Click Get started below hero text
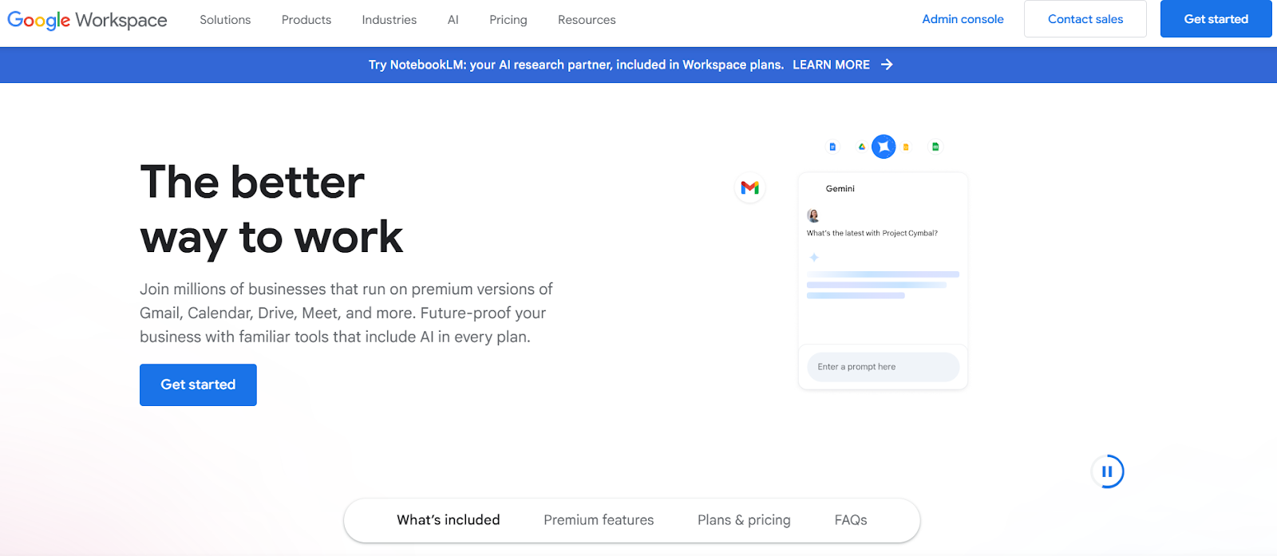This screenshot has height=556, width=1277. coord(198,384)
